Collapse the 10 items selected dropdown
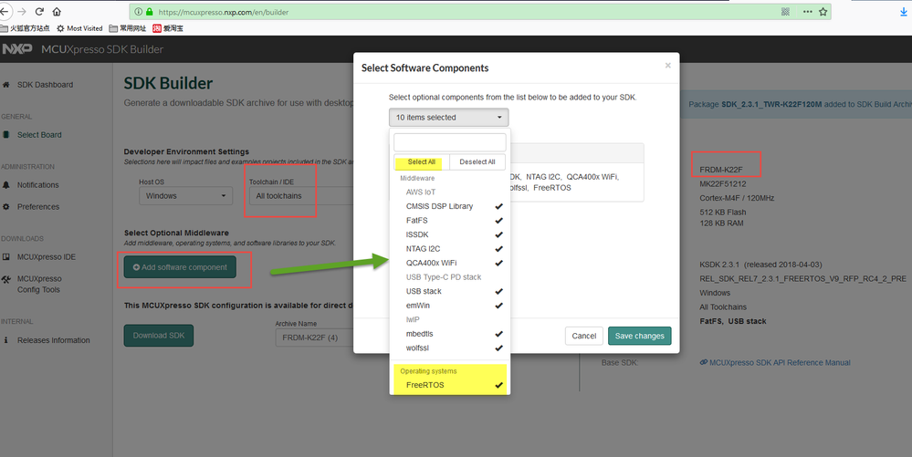The height and width of the screenshot is (457, 912). coord(448,118)
